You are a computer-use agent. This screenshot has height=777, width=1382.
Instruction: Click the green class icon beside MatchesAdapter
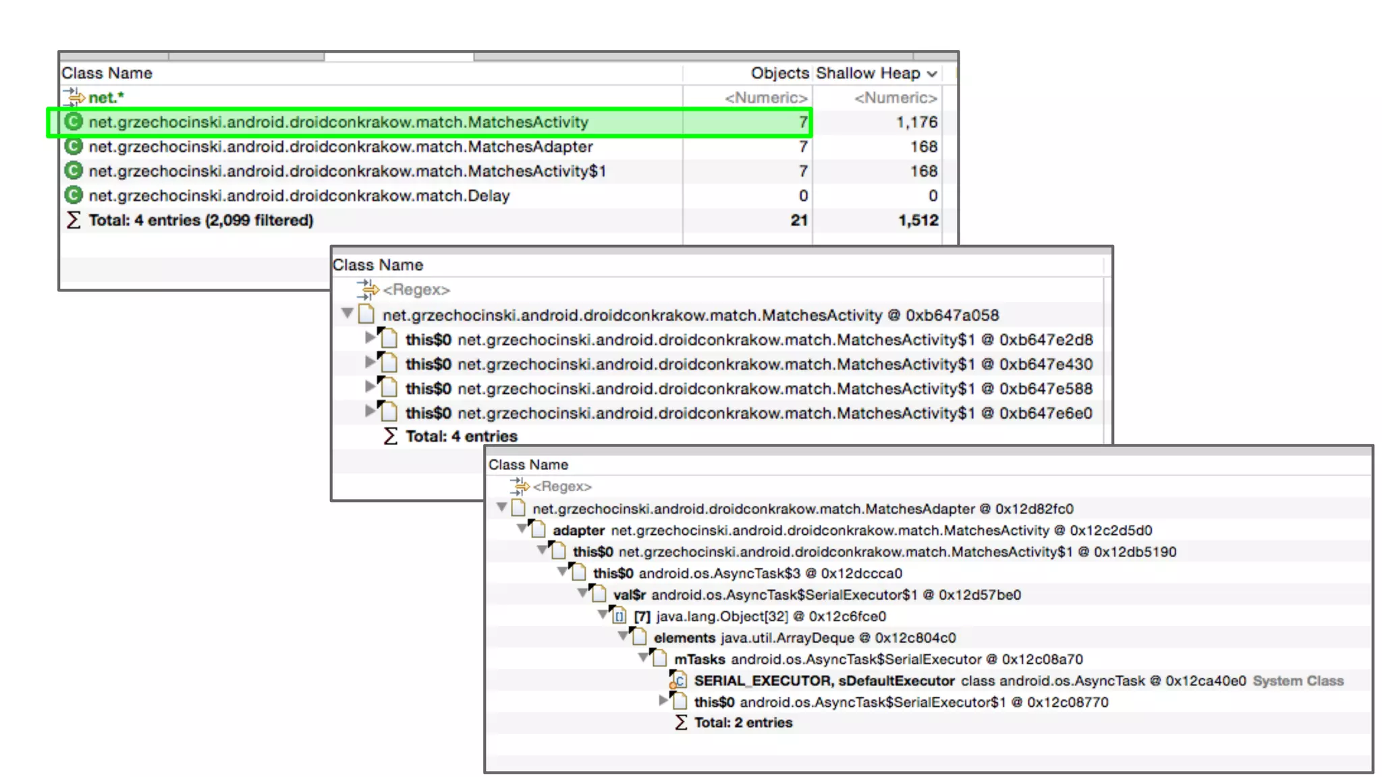tap(73, 146)
